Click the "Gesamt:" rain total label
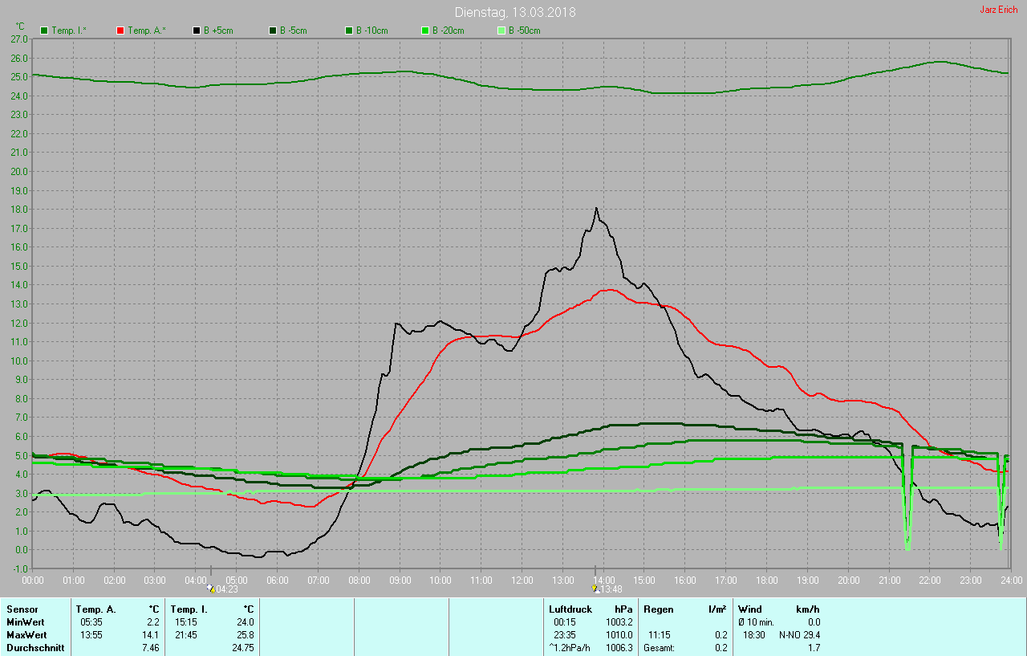This screenshot has width=1027, height=656. tap(659, 648)
